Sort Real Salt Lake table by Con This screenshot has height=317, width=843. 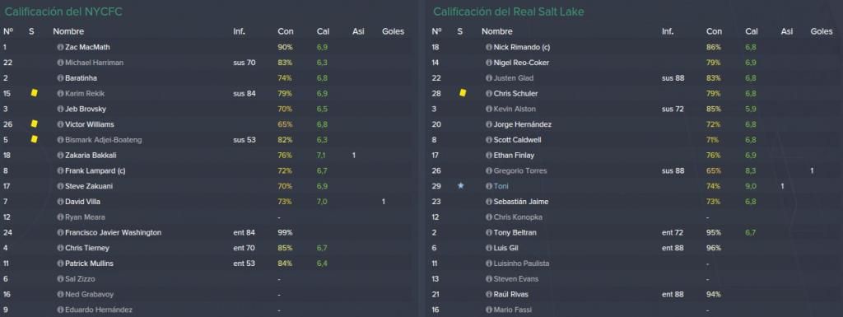(714, 31)
